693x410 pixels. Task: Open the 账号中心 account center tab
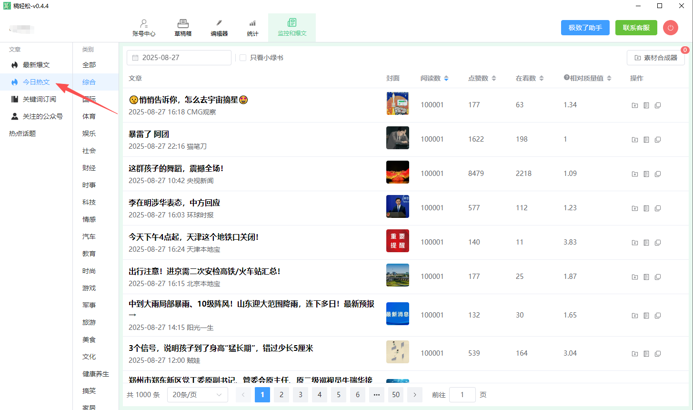point(144,28)
